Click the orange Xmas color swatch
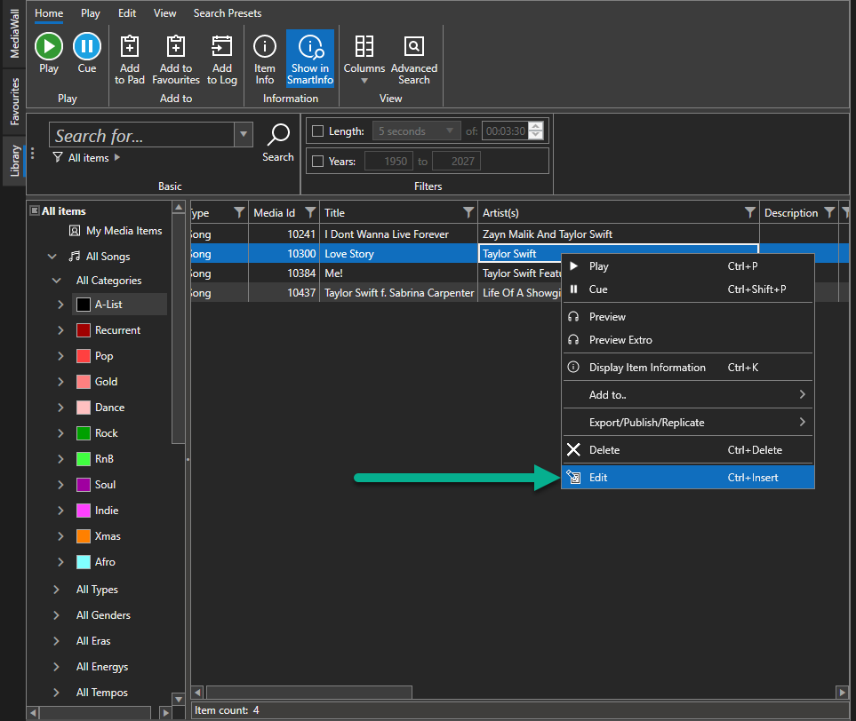The width and height of the screenshot is (856, 721). coord(83,536)
